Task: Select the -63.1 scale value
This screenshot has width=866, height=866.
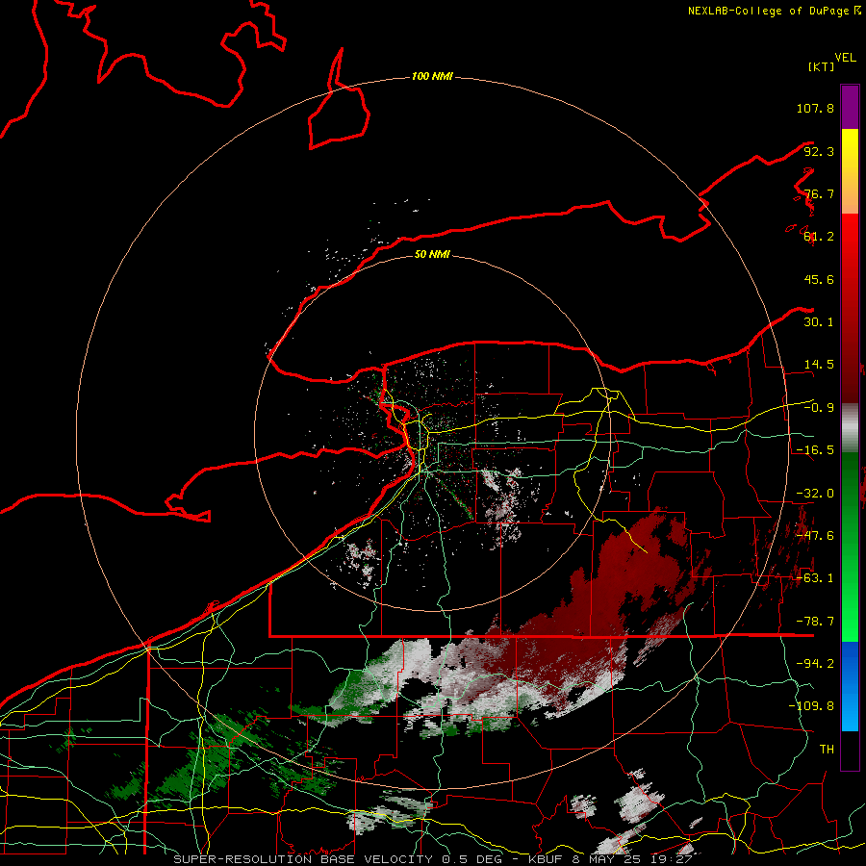Action: tap(815, 578)
